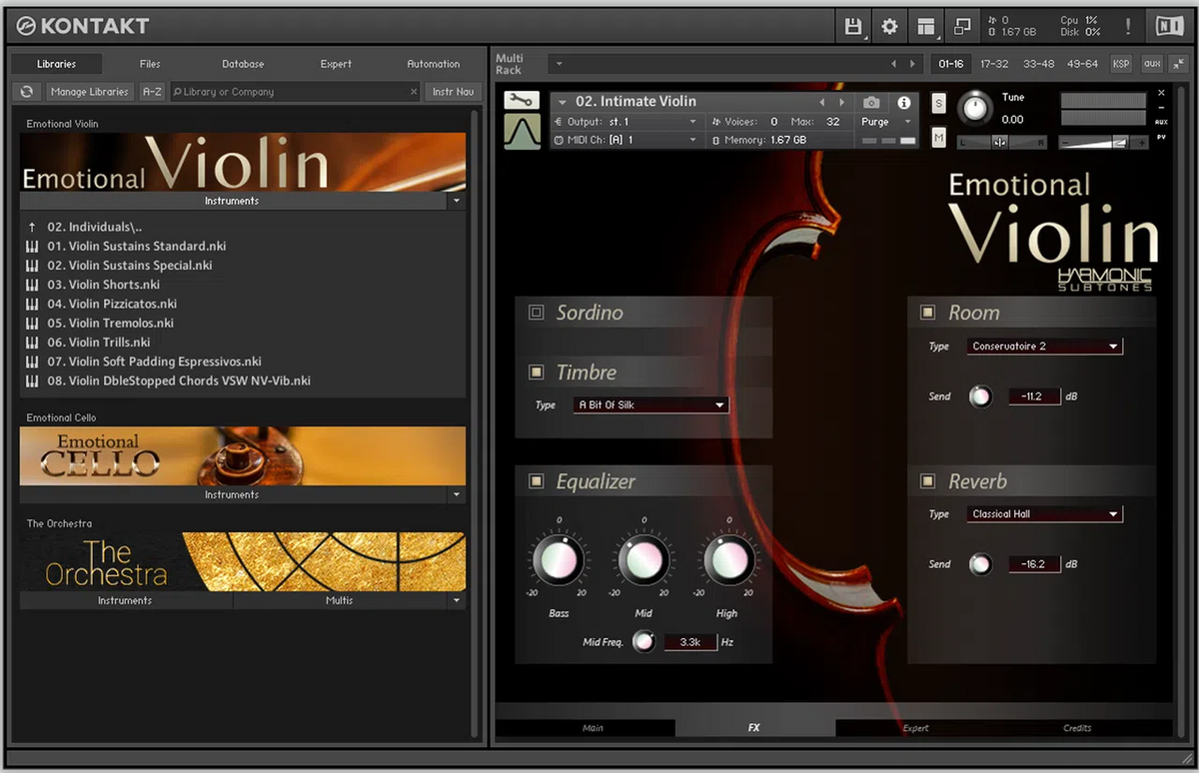Enable the Sordino checkbox
1199x773 pixels.
(x=537, y=313)
